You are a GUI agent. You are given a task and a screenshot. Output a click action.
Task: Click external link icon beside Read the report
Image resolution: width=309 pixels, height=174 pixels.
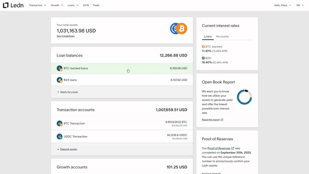[222, 120]
